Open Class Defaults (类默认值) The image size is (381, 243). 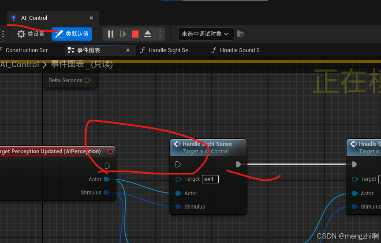click(72, 34)
